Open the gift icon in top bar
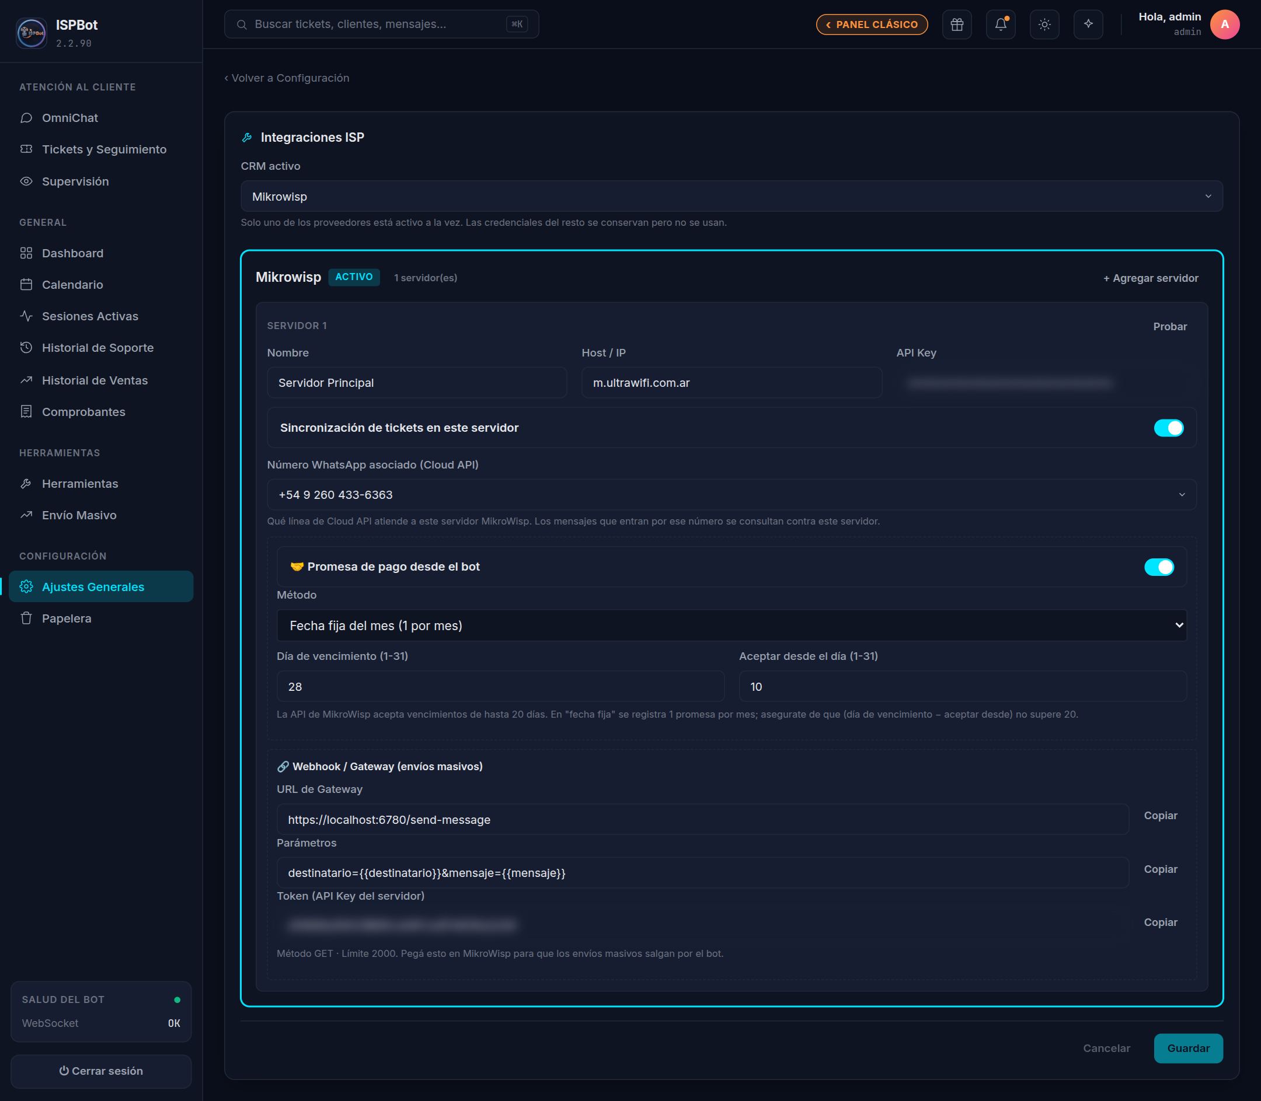The image size is (1261, 1101). [957, 25]
